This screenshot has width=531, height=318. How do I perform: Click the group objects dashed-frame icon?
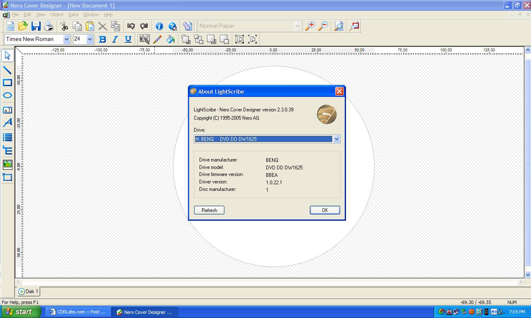[x=240, y=39]
